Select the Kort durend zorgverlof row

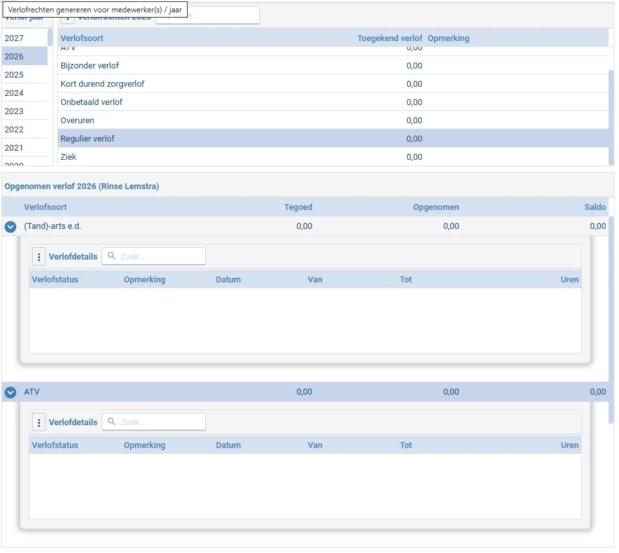tap(333, 84)
